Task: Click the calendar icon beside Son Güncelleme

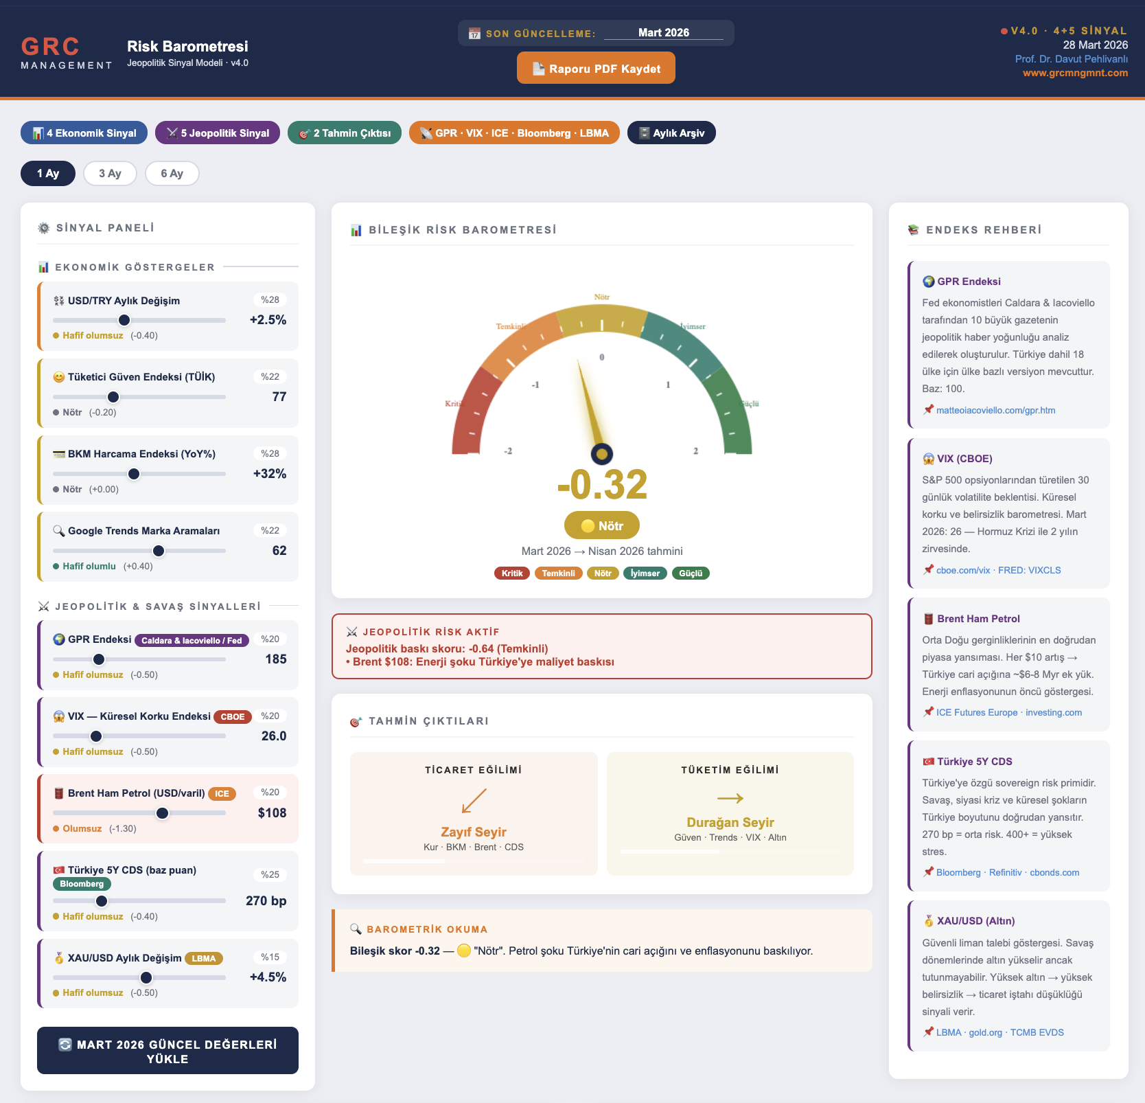Action: click(474, 34)
